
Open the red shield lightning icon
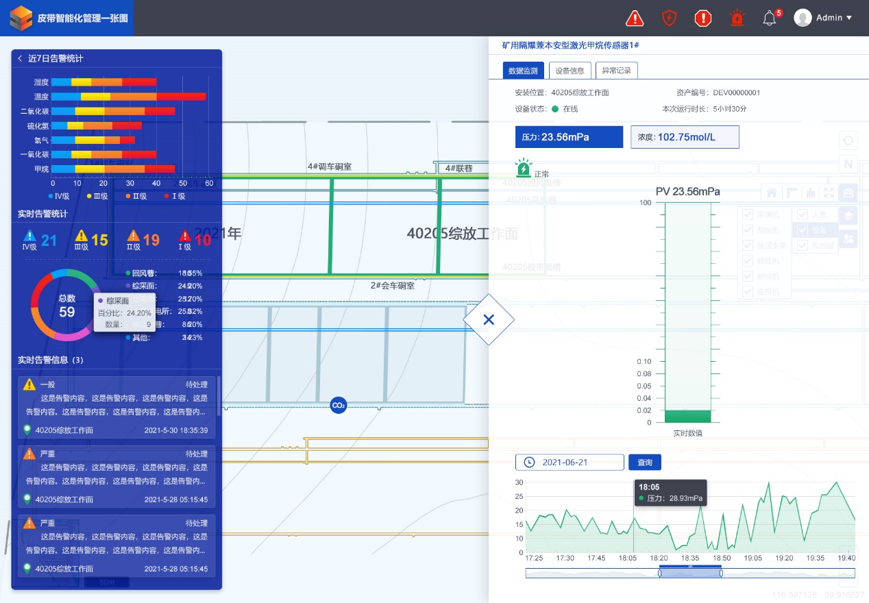pyautogui.click(x=669, y=19)
